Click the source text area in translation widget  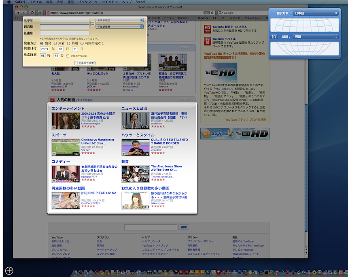(305, 25)
